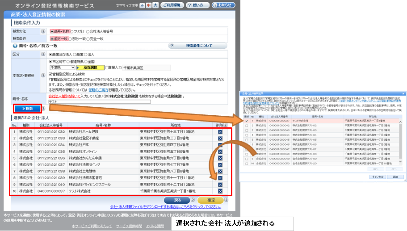407x231 pixels.
Task: Open help for 区分 row
Action: click(x=43, y=54)
